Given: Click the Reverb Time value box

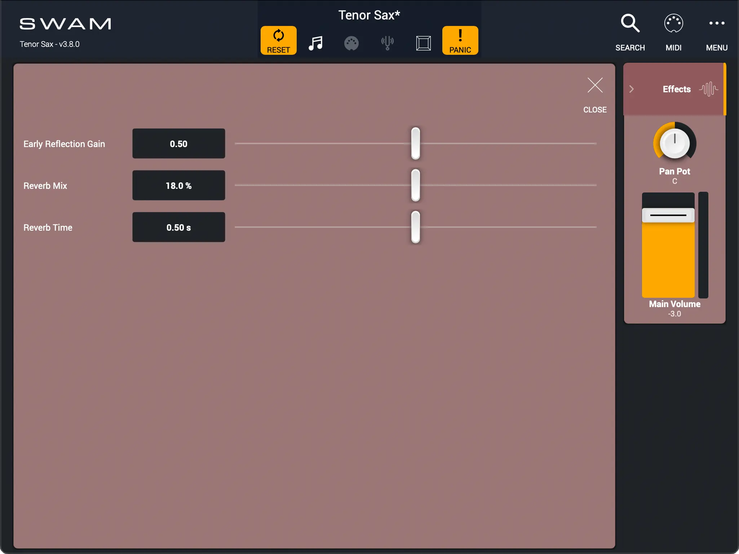Looking at the screenshot, I should click(178, 227).
